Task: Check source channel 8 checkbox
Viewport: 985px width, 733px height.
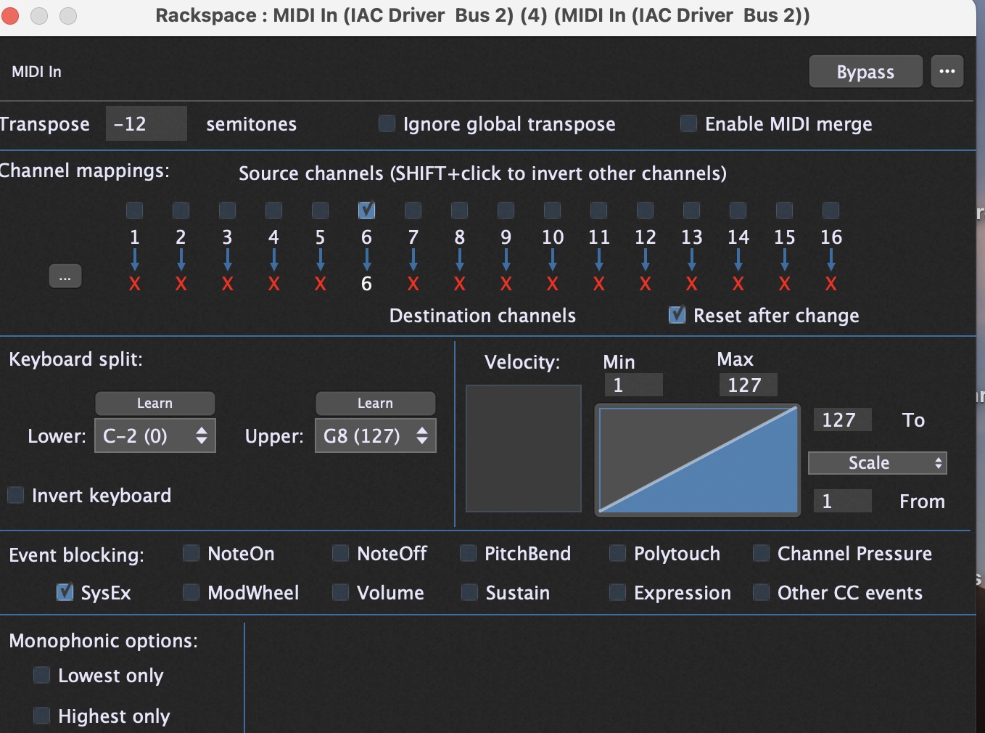Action: (x=460, y=210)
